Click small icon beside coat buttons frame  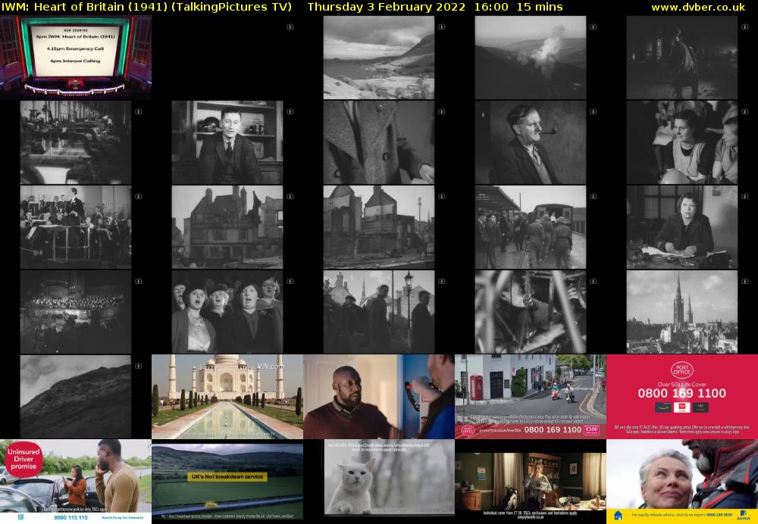pyautogui.click(x=441, y=111)
